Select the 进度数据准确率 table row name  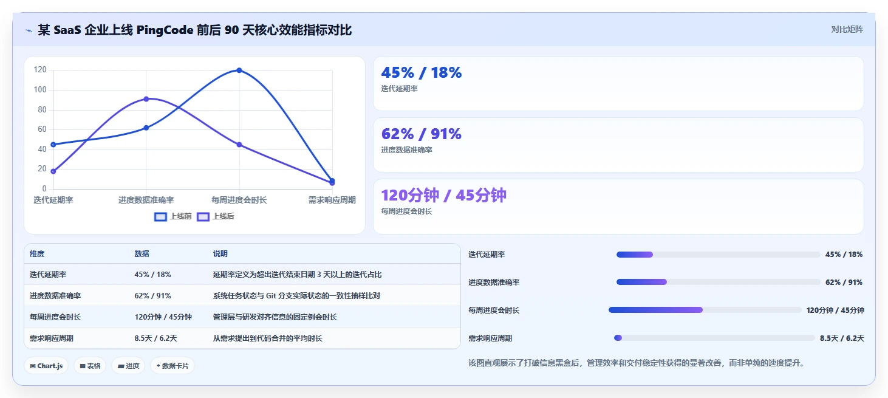click(x=55, y=296)
